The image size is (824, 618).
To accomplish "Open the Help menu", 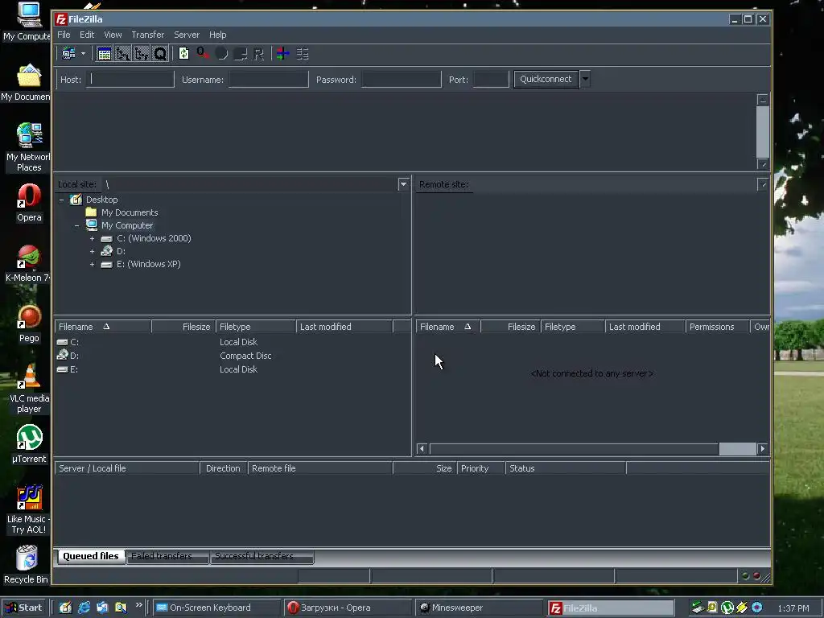I will pos(217,35).
